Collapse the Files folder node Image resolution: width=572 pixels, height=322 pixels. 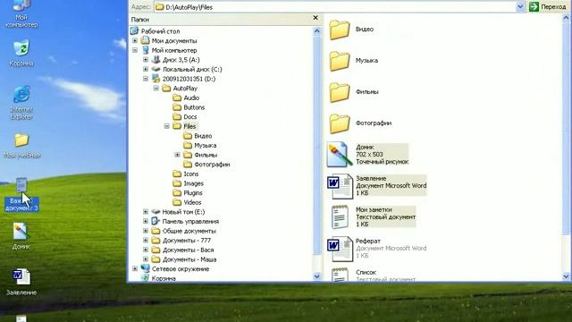tap(167, 126)
